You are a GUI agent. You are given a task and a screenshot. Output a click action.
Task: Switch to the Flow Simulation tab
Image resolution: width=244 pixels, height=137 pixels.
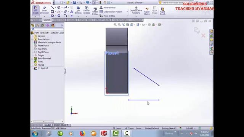(120, 20)
